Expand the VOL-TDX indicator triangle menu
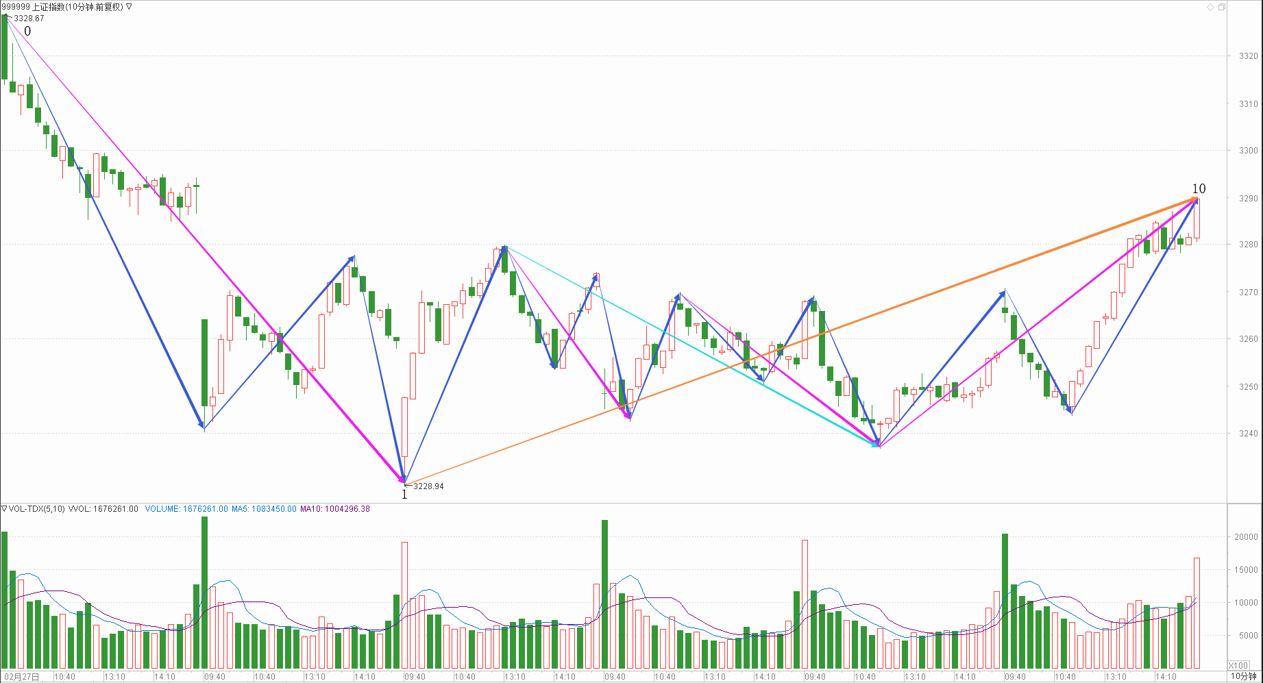1263x683 pixels. pos(4,509)
